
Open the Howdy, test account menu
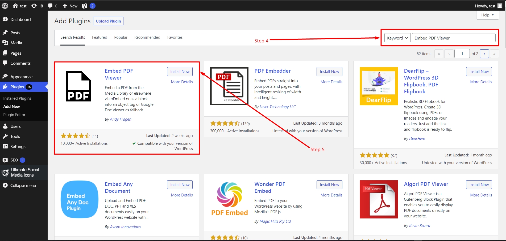click(488, 6)
